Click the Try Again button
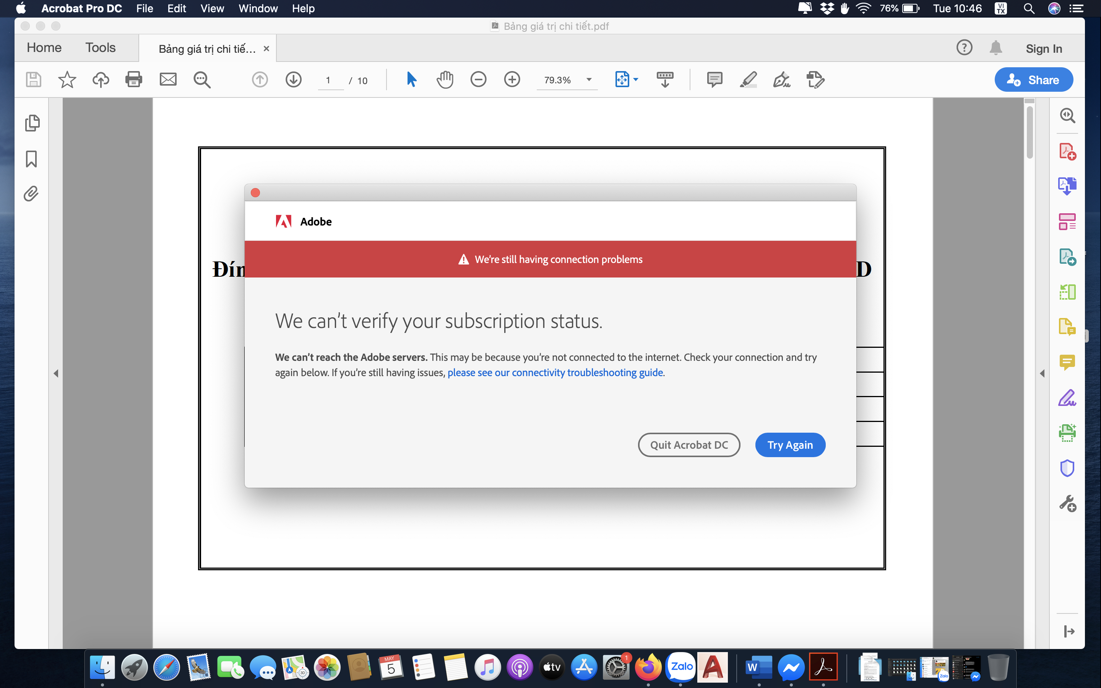The width and height of the screenshot is (1101, 688). pyautogui.click(x=790, y=445)
